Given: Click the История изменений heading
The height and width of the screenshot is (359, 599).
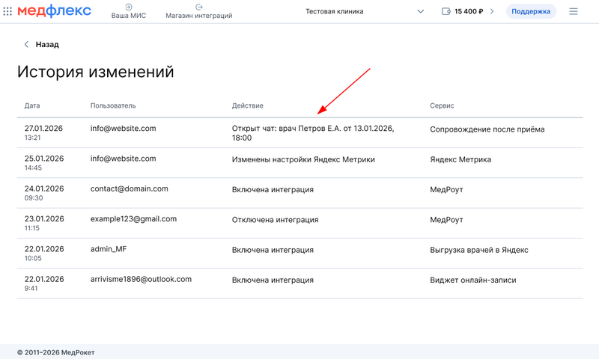Looking at the screenshot, I should point(96,72).
